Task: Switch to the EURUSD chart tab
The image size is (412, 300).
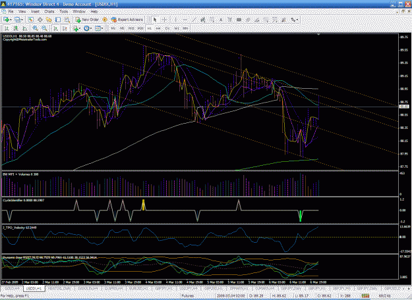Action: point(138,288)
